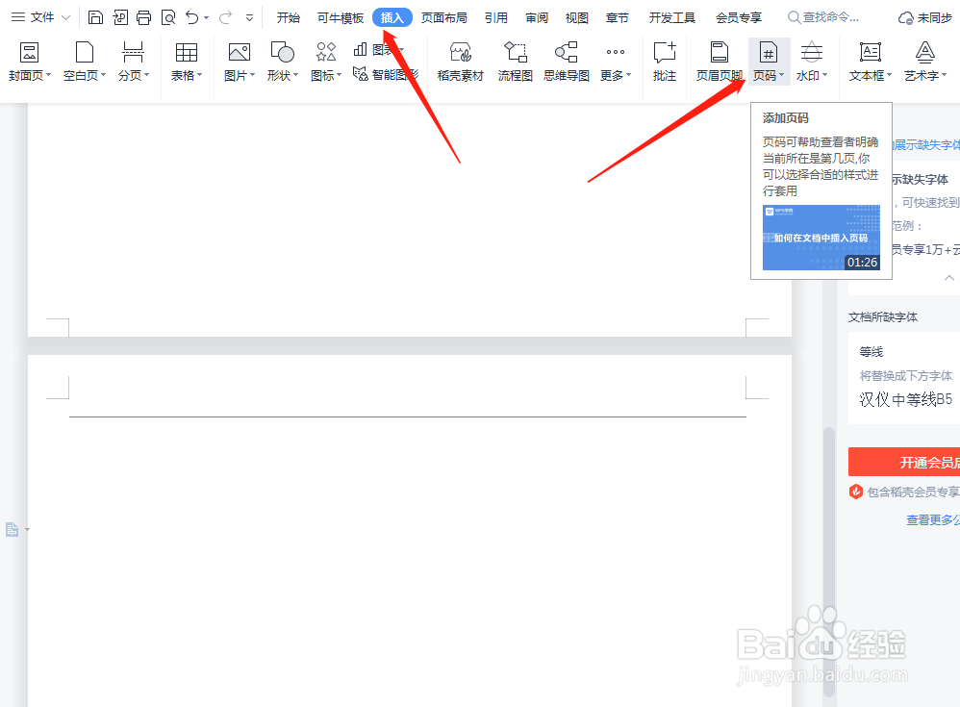Switch to the 页面布局 tab
The width and height of the screenshot is (960, 707).
click(443, 17)
